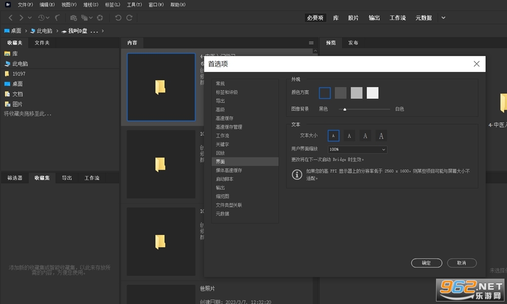Open in Camera Raw aperture icon
Image resolution: width=507 pixels, height=304 pixels.
pyautogui.click(x=100, y=18)
